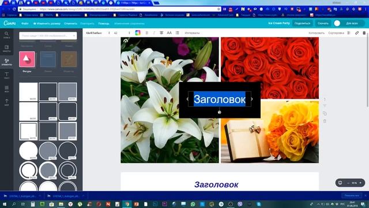
Task: Open WhatsApp from the taskbar
Action: click(193, 204)
